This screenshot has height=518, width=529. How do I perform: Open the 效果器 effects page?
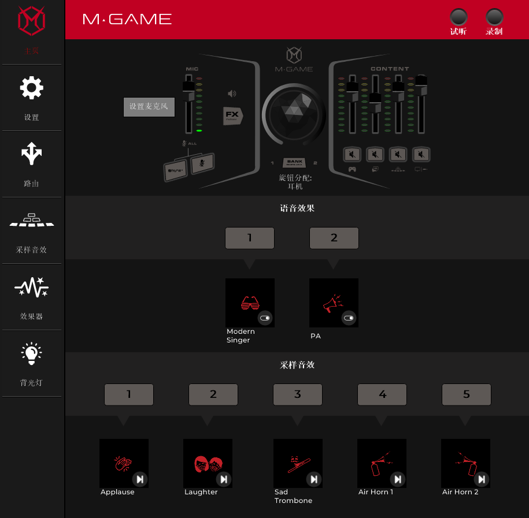(x=32, y=287)
